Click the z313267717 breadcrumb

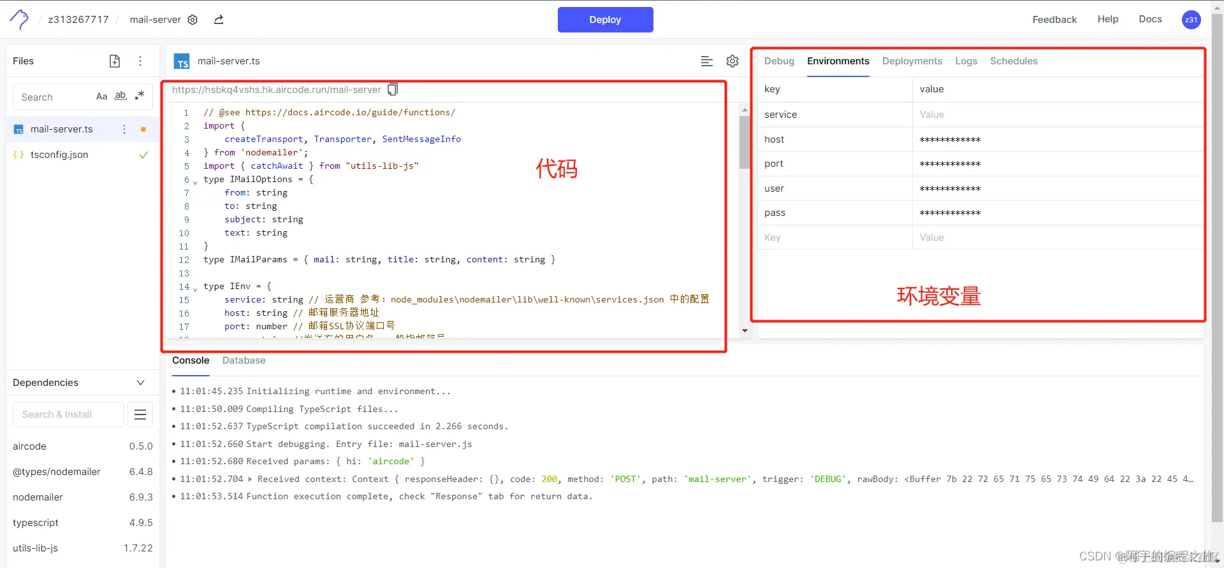pos(78,20)
